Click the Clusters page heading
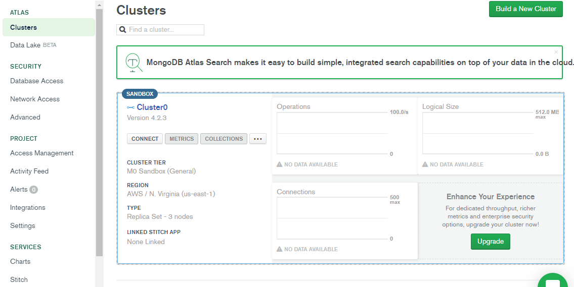 pos(141,10)
